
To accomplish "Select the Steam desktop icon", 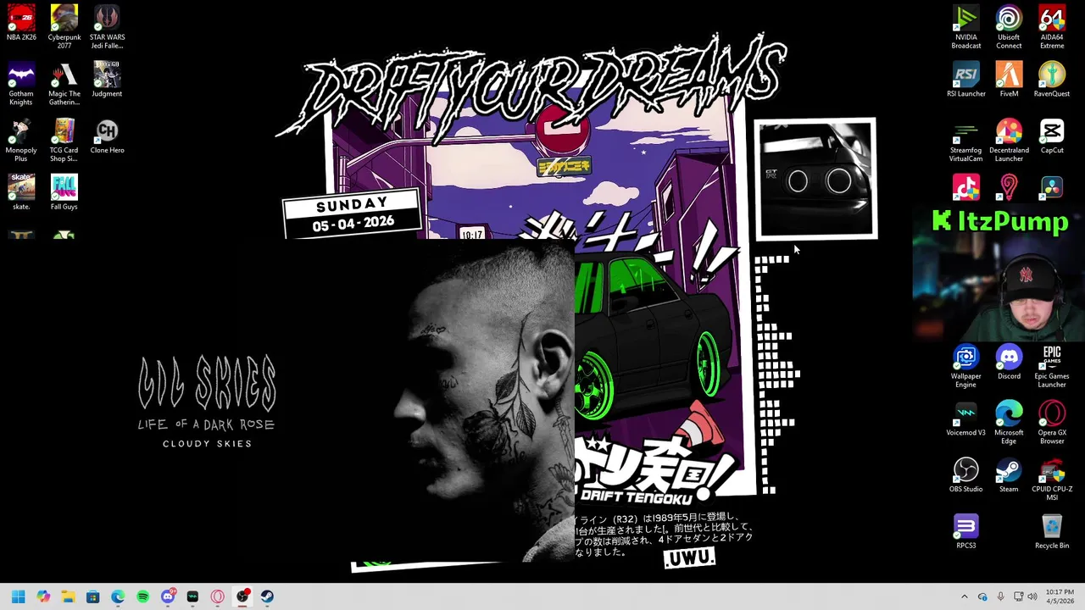I will coord(1009,474).
